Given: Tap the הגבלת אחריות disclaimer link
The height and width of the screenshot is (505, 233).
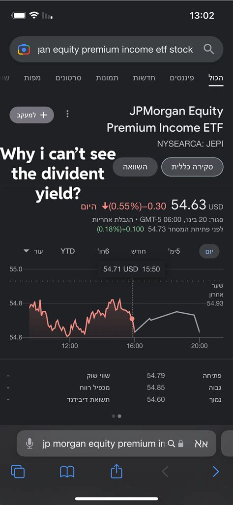Looking at the screenshot, I should point(114,220).
